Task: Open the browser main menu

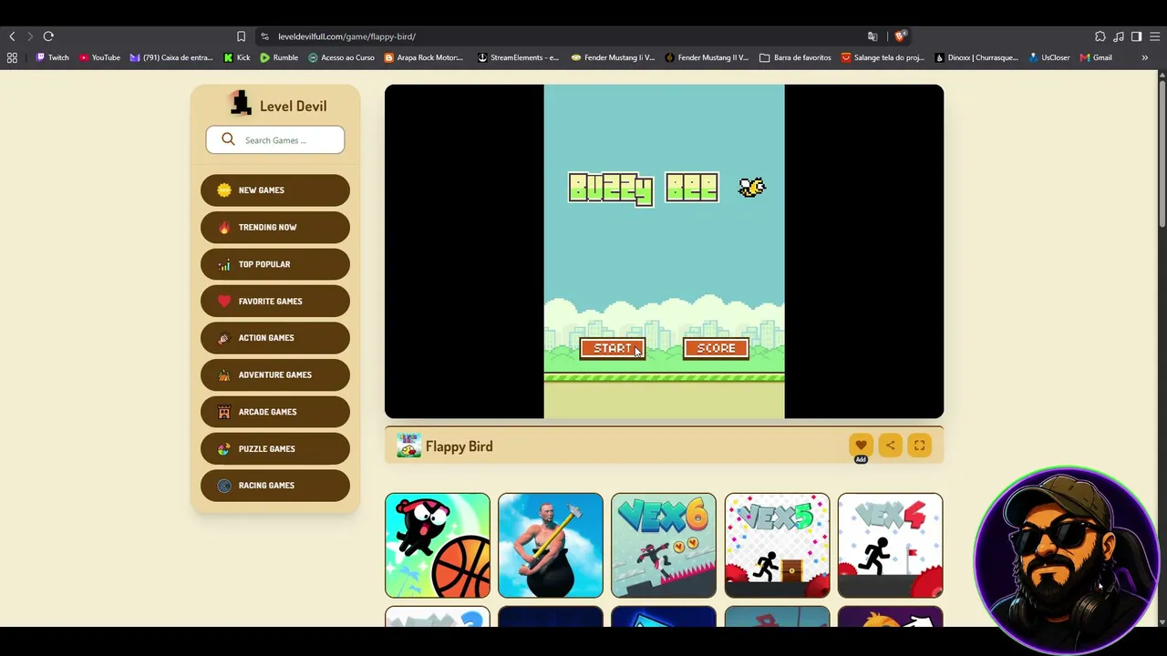Action: [1155, 36]
